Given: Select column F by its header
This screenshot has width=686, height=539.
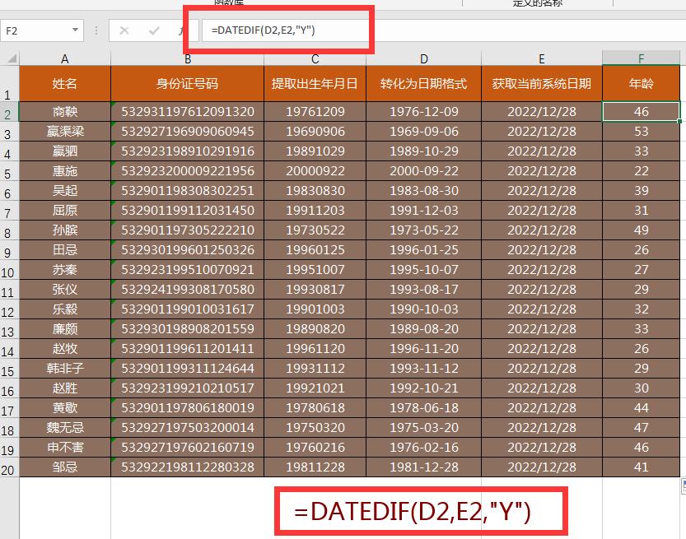Looking at the screenshot, I should click(641, 58).
